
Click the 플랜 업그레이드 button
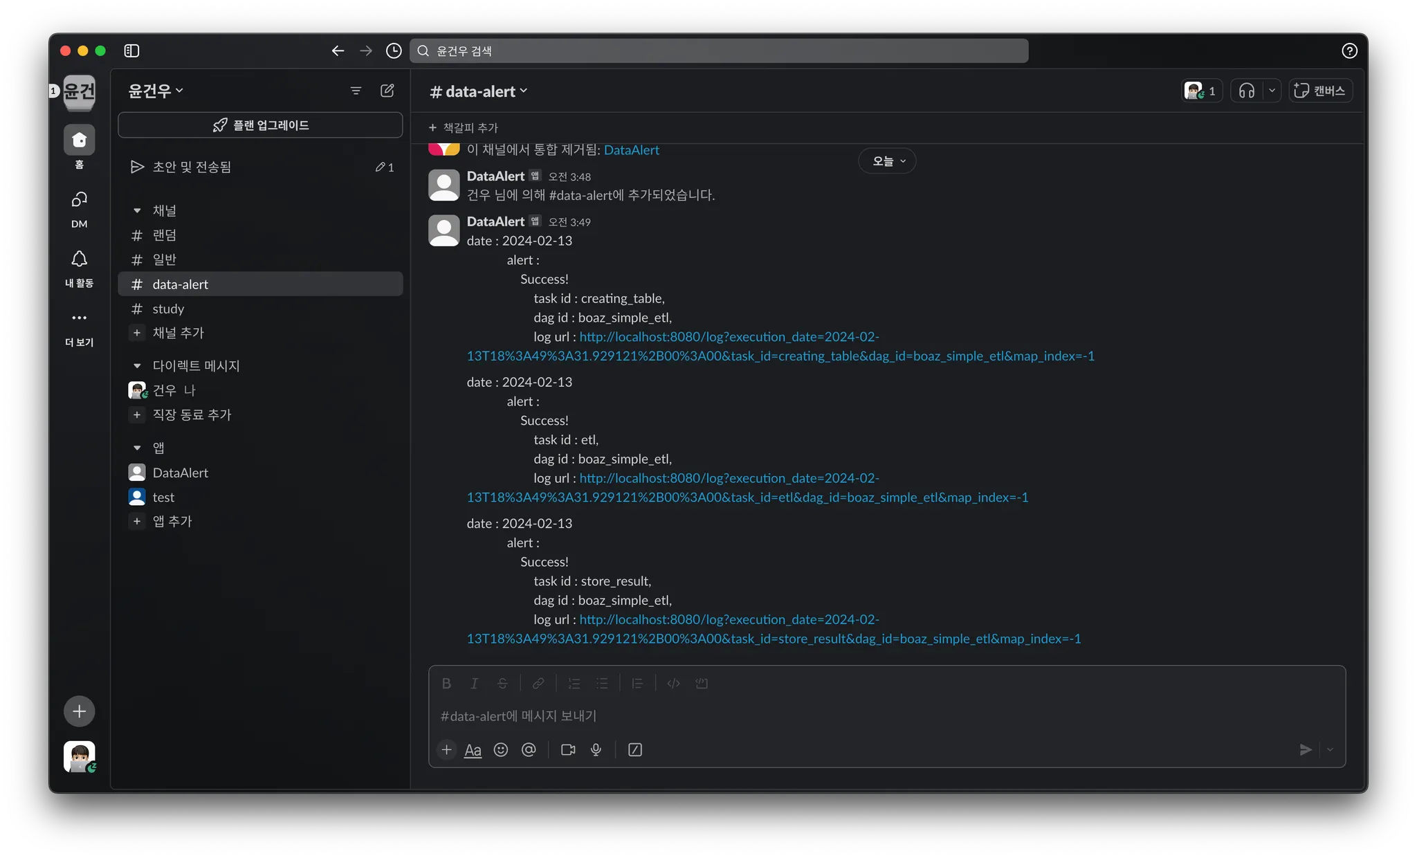260,125
